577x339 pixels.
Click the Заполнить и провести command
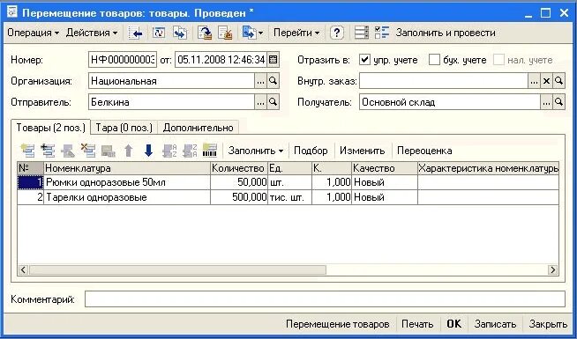tap(446, 33)
